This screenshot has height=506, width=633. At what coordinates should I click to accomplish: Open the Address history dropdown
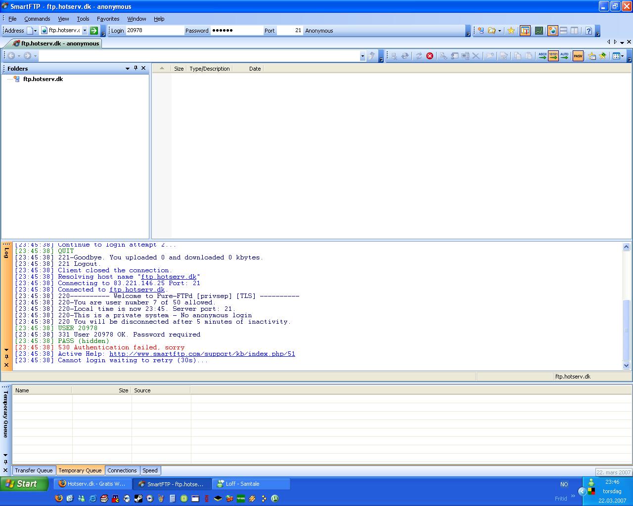(x=85, y=31)
